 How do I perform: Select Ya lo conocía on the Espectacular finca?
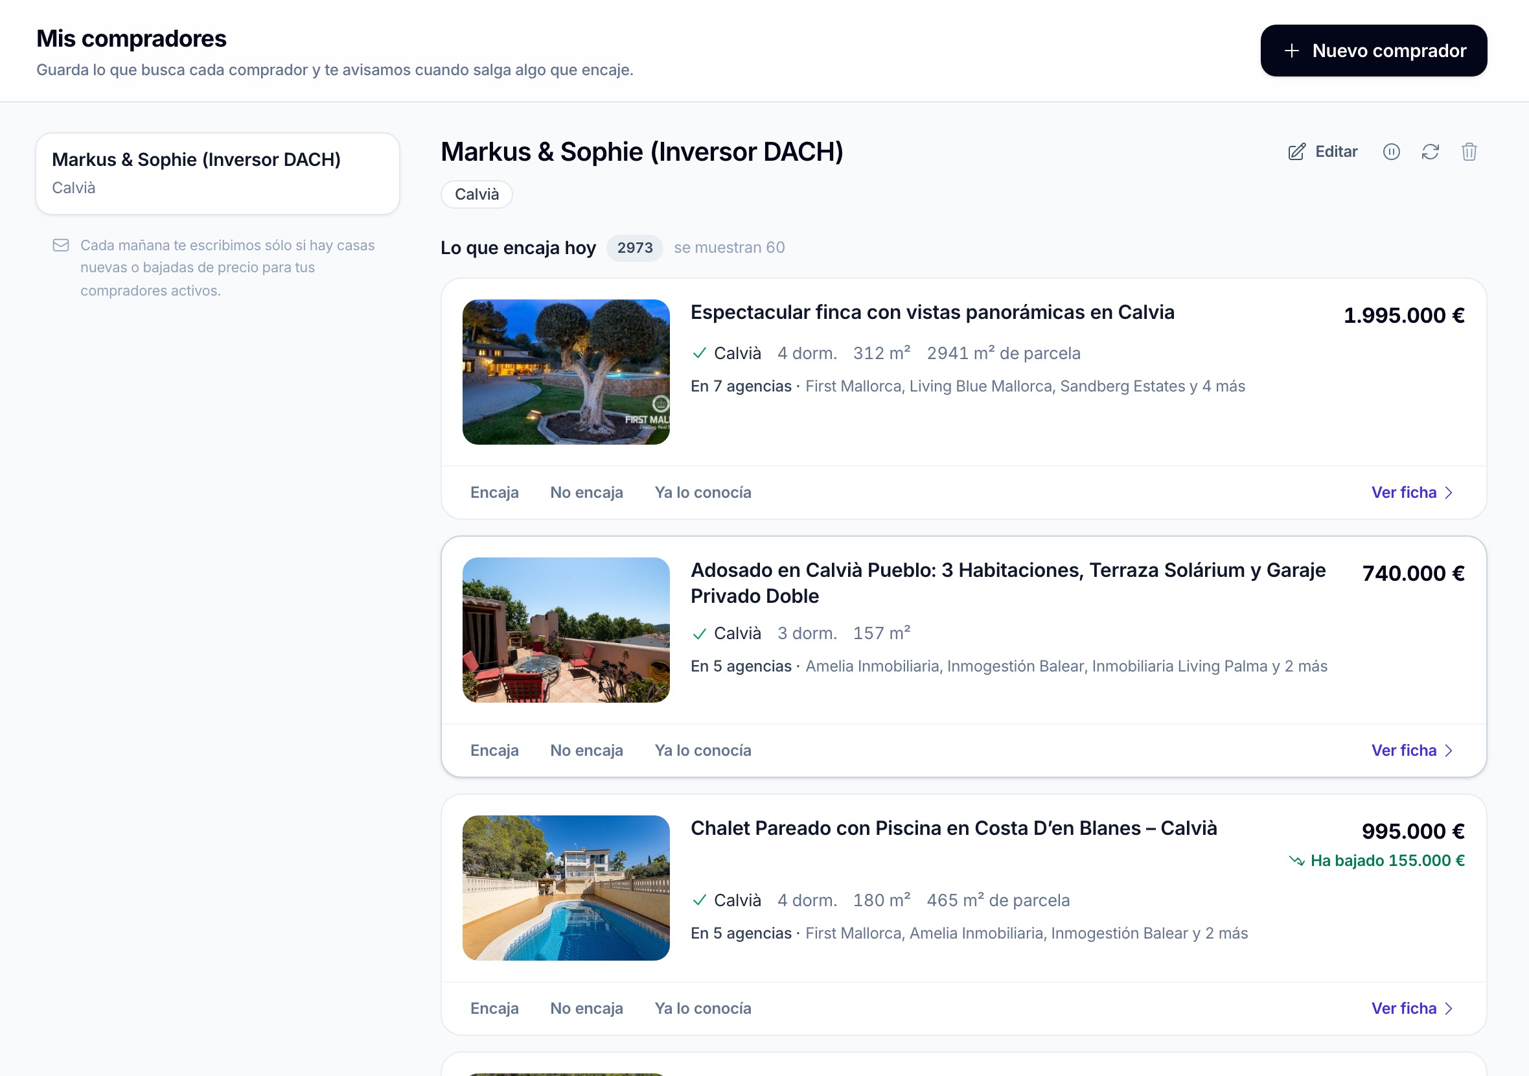click(x=702, y=493)
